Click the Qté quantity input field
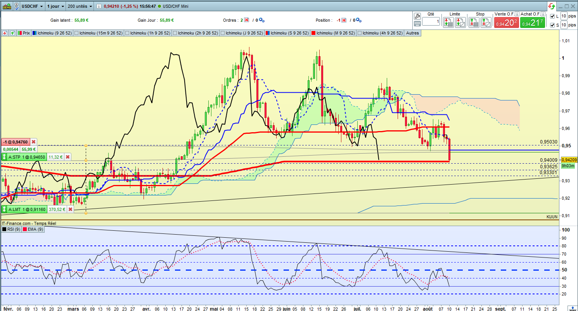 pos(431,22)
